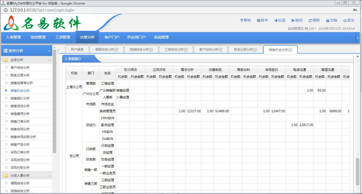Collapse the 业务分析 folder group
Viewport: 362px width, 194px height.
49,60
